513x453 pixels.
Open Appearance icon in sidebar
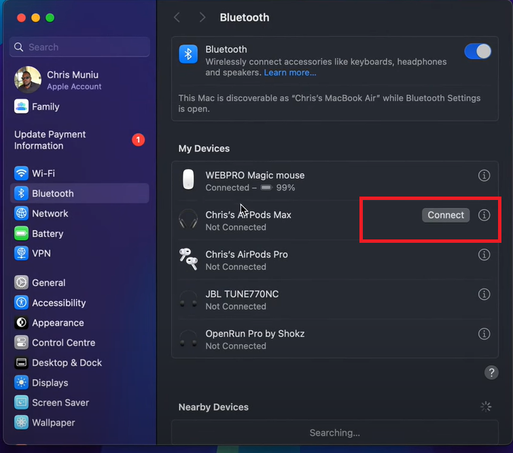21,322
